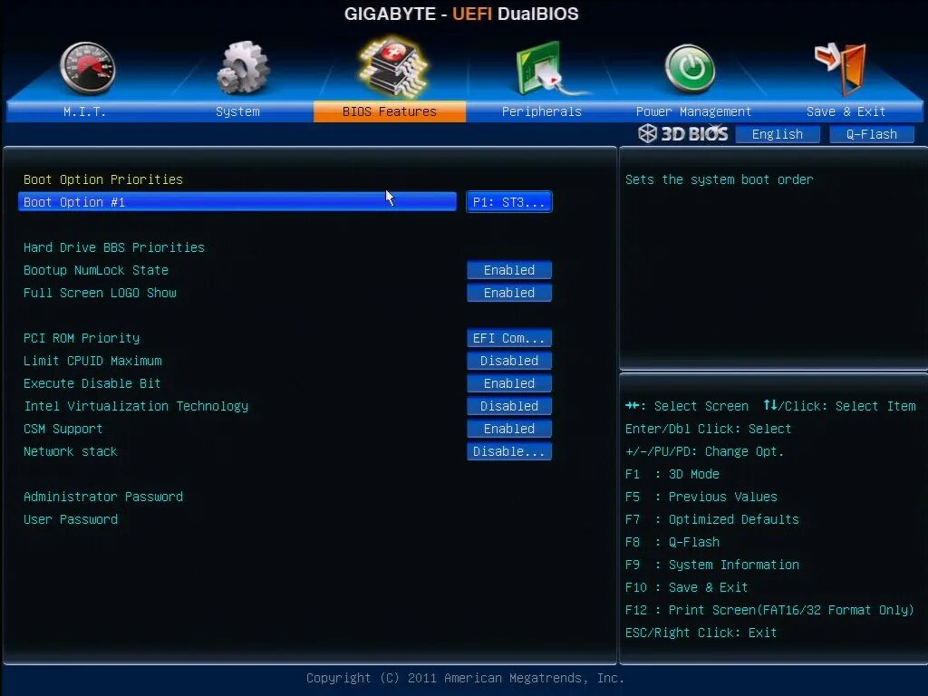Viewport: 928px width, 696px height.
Task: Click the F5 : Previous Values hint
Action: coord(701,497)
